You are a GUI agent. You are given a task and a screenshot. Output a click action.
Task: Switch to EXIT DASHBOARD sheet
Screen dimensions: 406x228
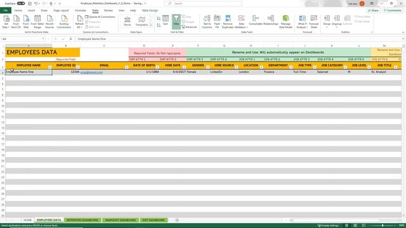coord(154,220)
